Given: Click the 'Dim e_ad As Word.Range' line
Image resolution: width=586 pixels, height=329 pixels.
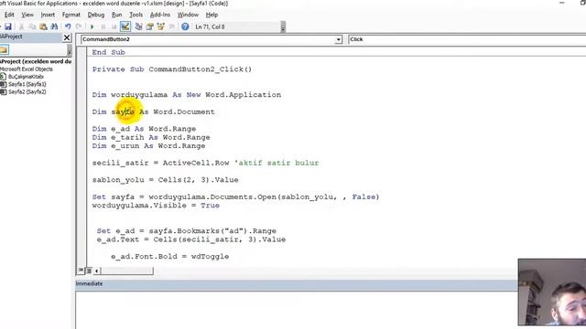Looking at the screenshot, I should click(144, 129).
